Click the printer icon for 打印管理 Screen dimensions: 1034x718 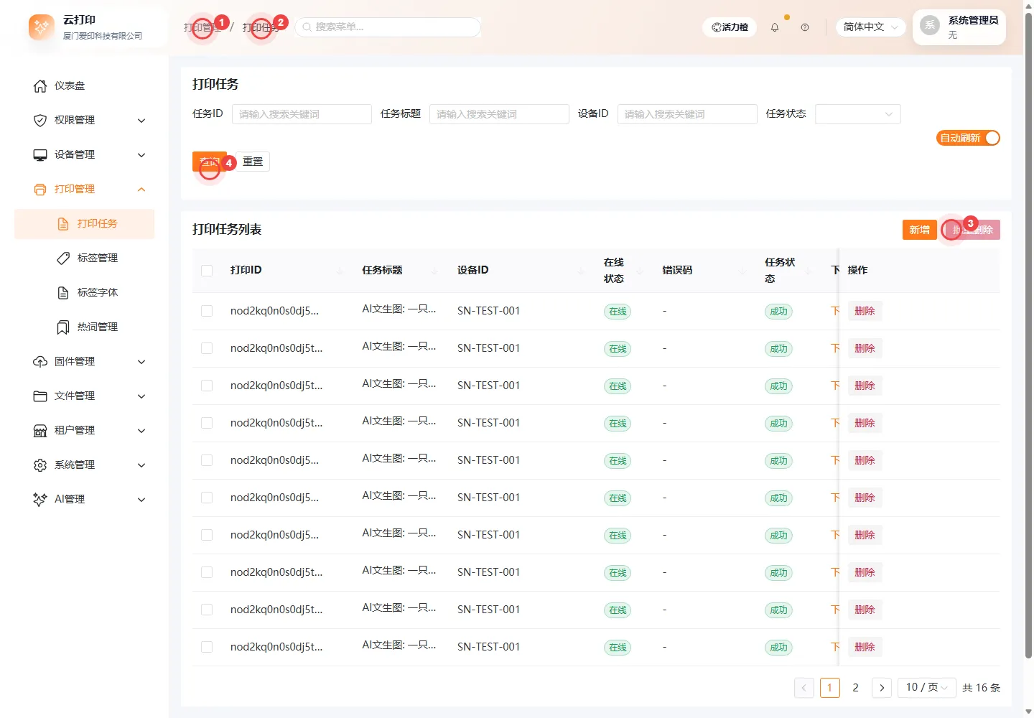tap(40, 190)
